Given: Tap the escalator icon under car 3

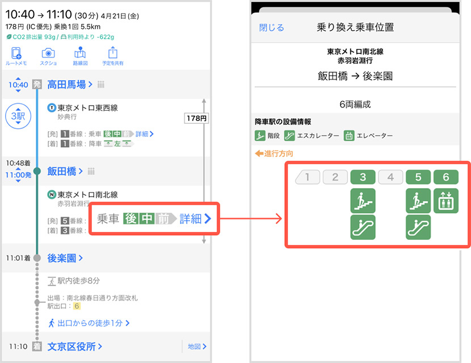Looking at the screenshot, I should point(363,227).
